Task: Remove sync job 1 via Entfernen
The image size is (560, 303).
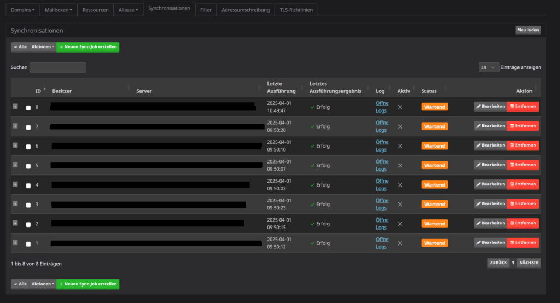Action: (x=523, y=242)
